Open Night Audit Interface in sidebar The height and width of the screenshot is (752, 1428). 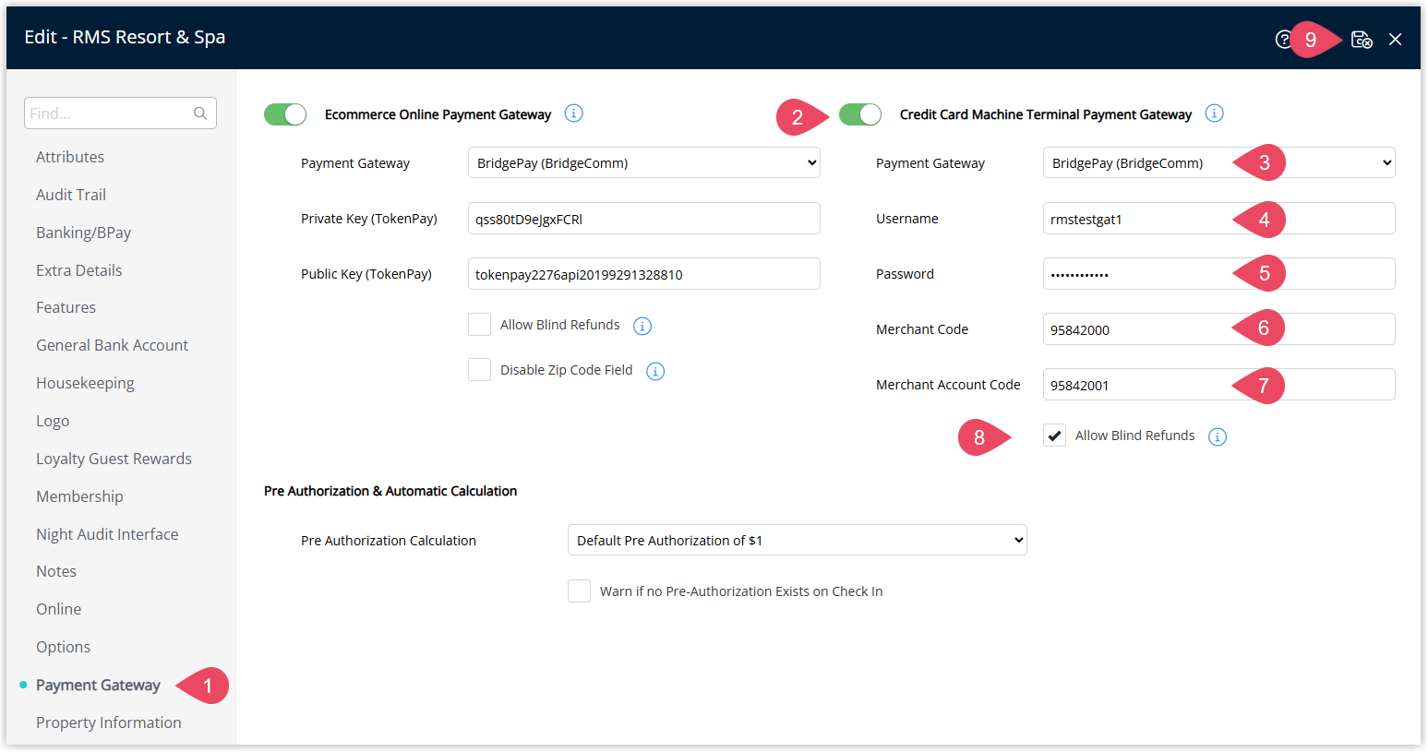[x=107, y=534]
